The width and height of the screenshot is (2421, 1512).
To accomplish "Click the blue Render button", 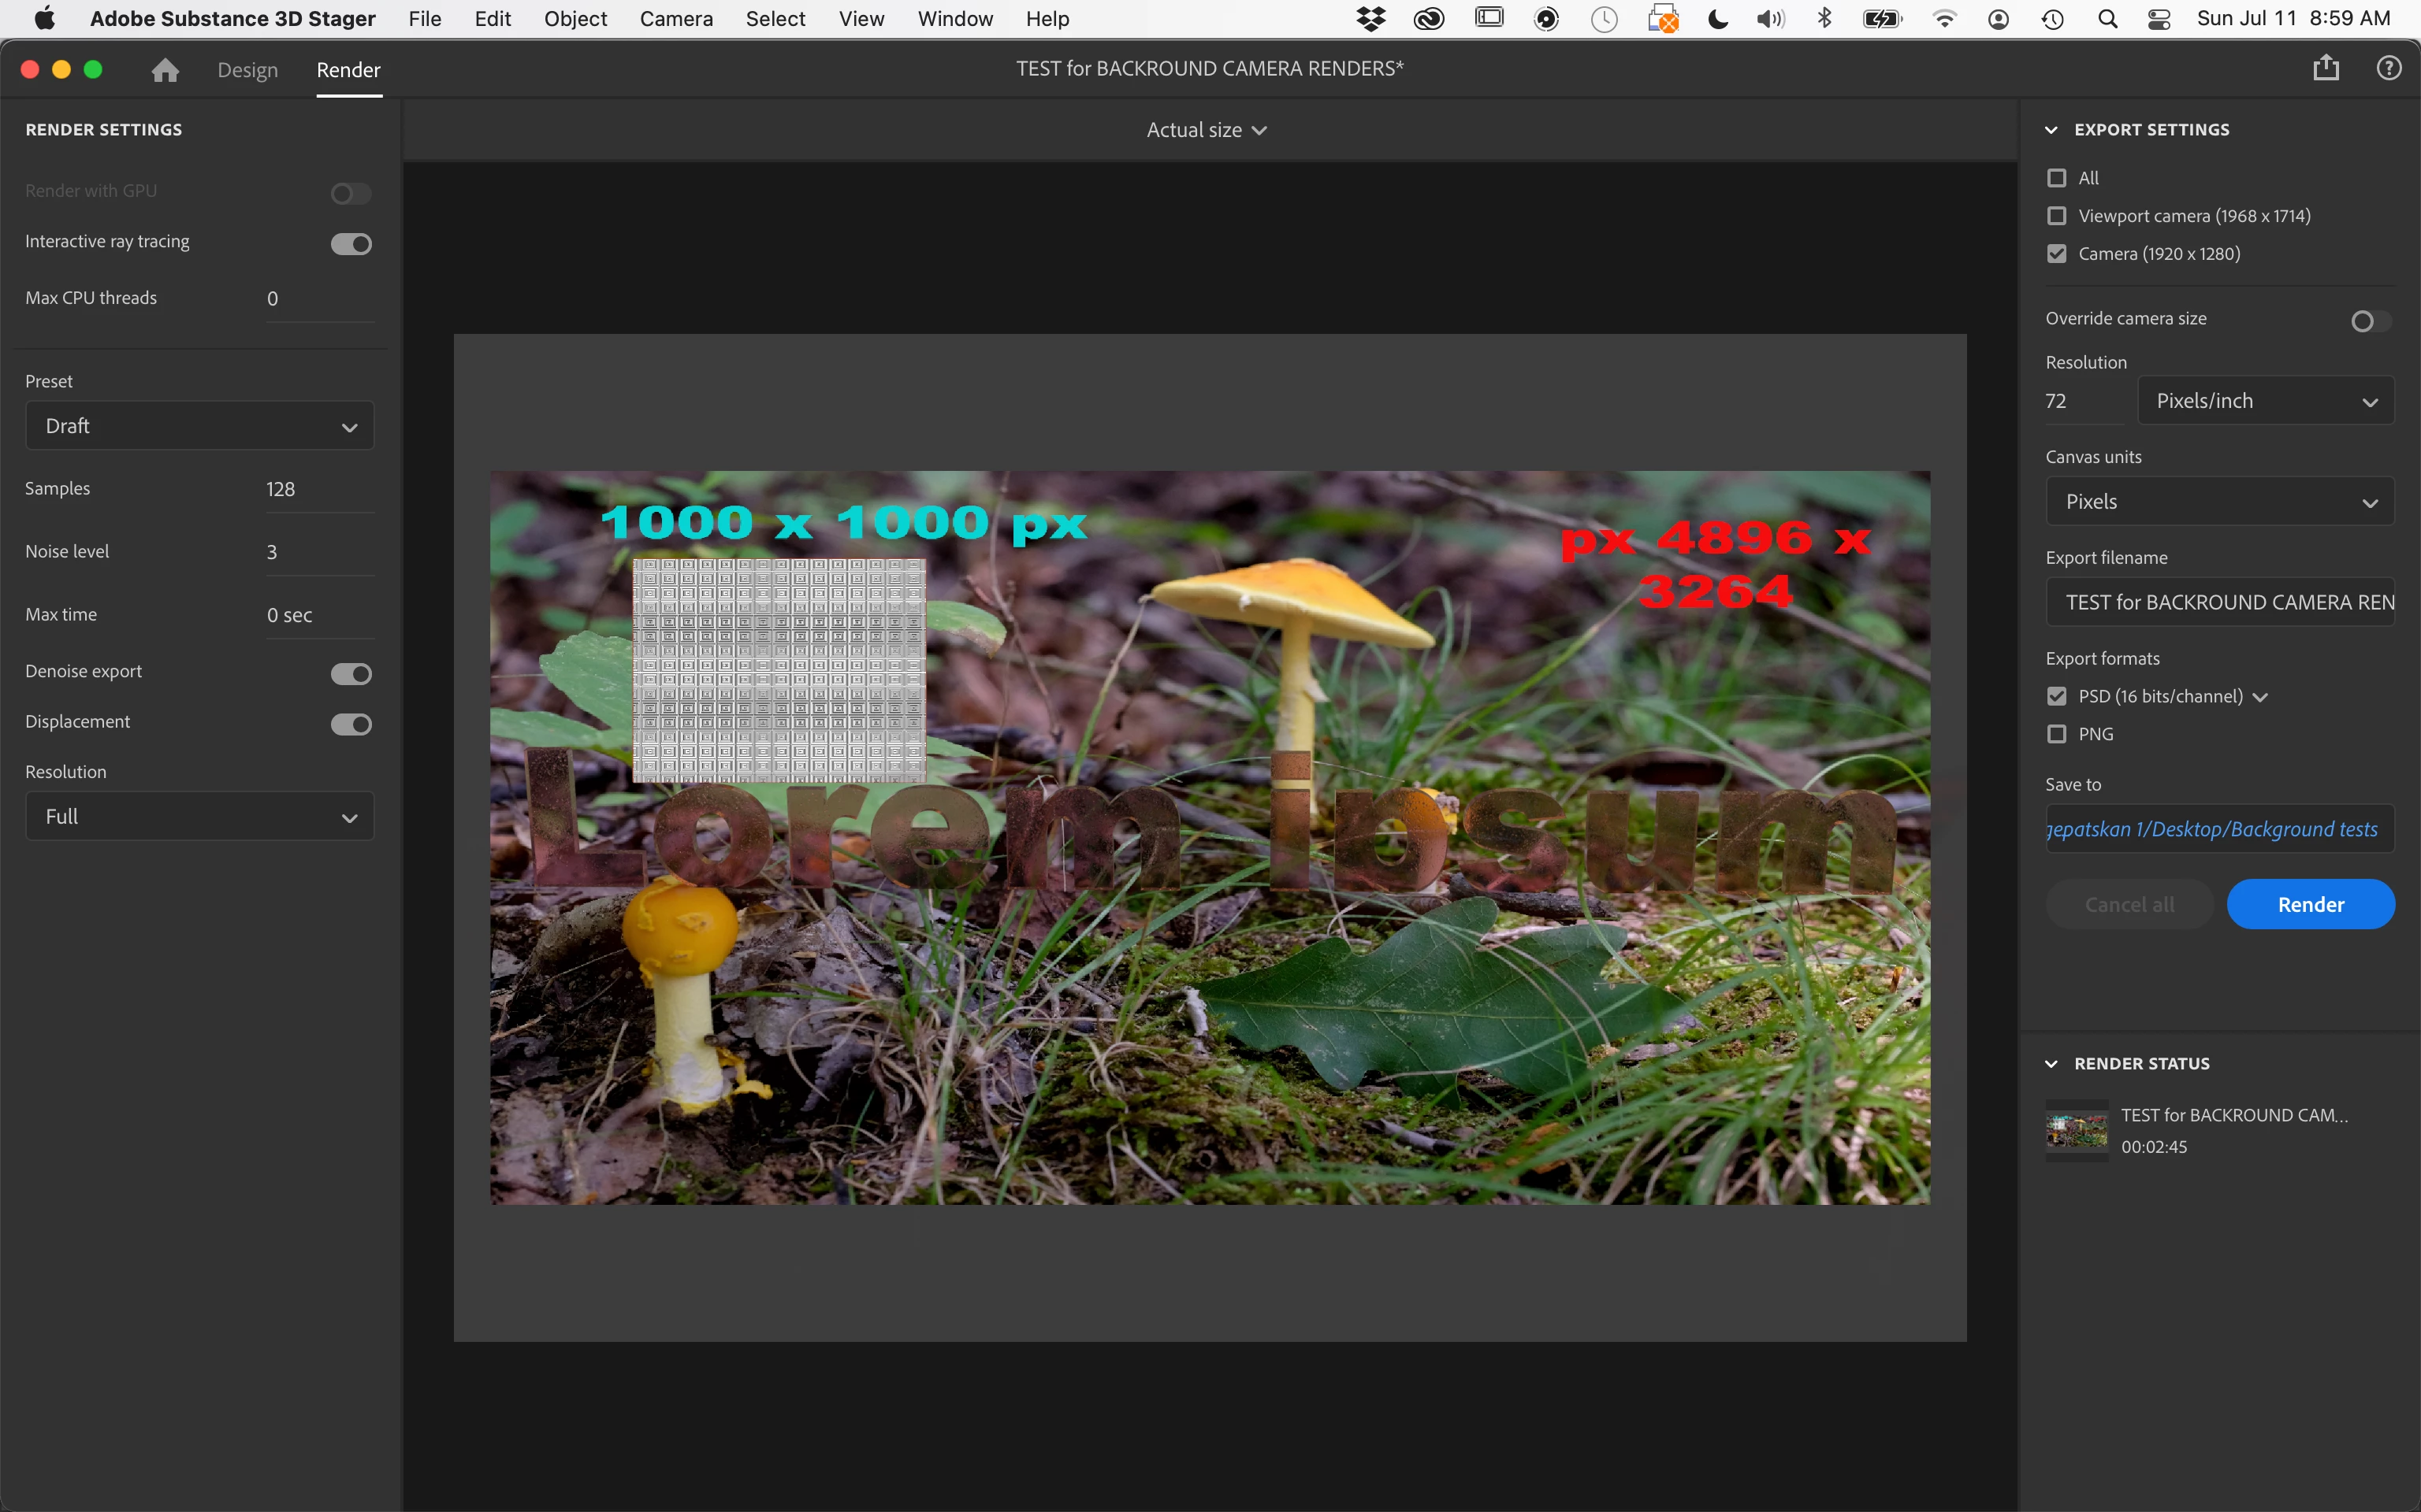I will point(2310,904).
